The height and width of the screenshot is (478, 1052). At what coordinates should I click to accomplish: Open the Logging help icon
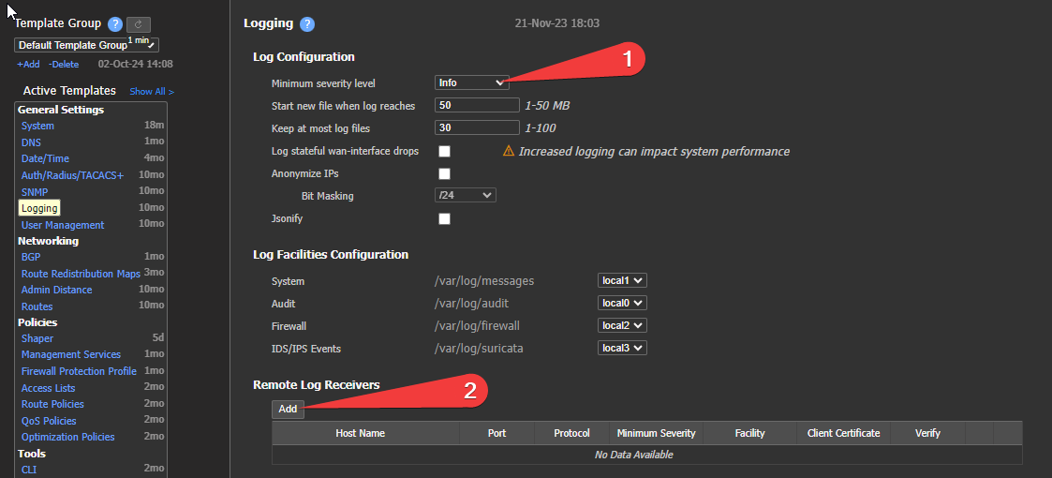pos(307,24)
